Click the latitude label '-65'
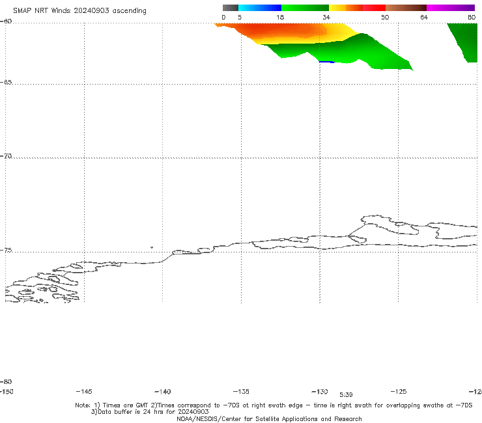This screenshot has width=482, height=423. pos(6,83)
